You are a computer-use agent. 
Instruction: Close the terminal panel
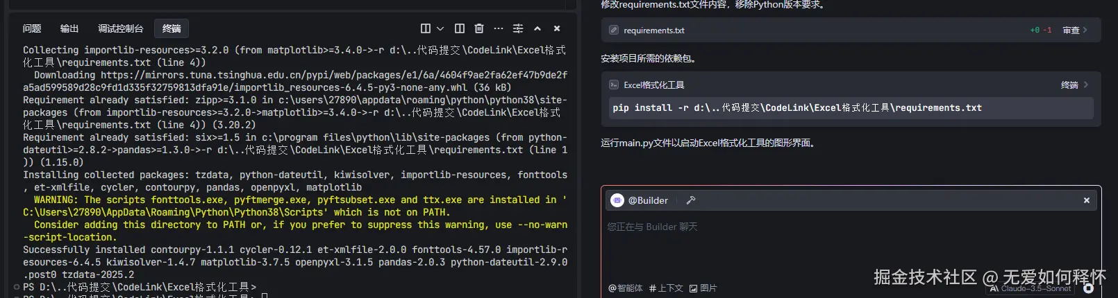pyautogui.click(x=557, y=28)
